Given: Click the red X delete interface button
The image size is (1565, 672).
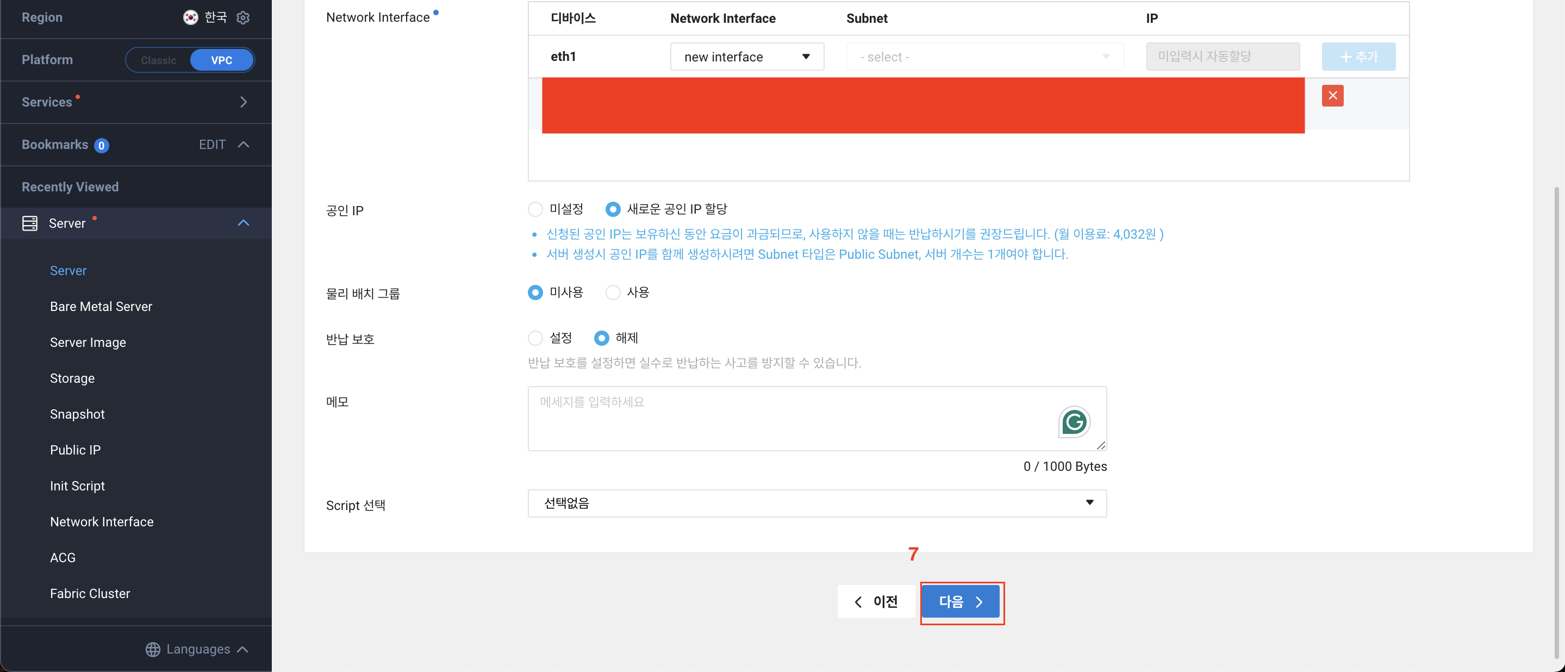Looking at the screenshot, I should (1332, 95).
